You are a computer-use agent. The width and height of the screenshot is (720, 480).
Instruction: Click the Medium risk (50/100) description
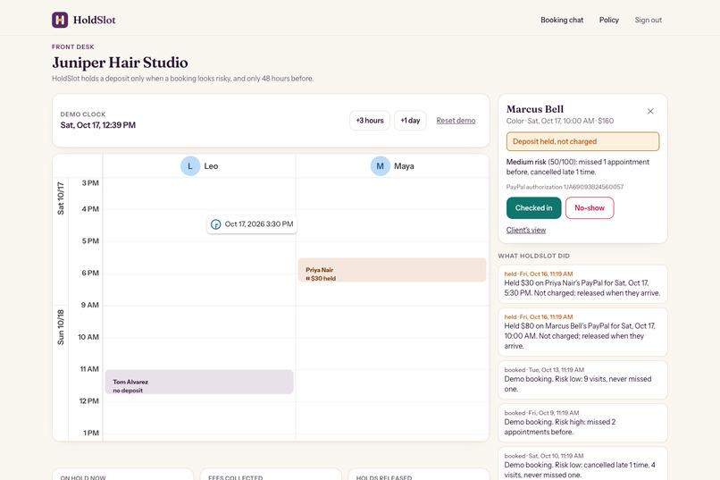pyautogui.click(x=578, y=167)
